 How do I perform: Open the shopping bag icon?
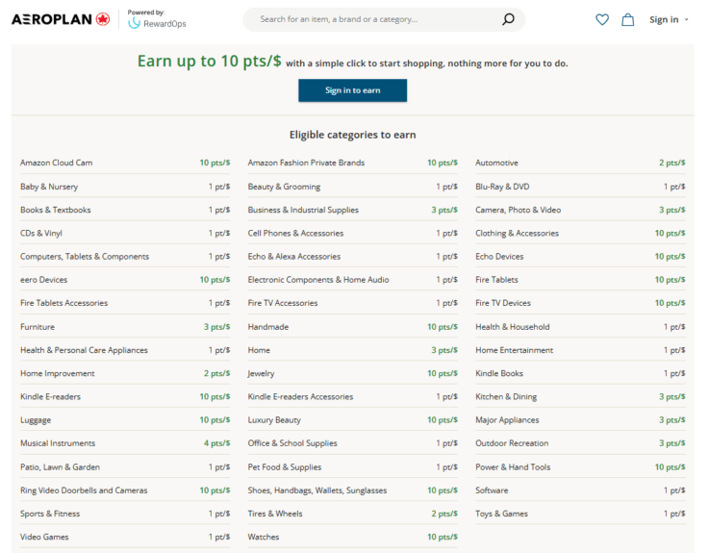(x=627, y=19)
